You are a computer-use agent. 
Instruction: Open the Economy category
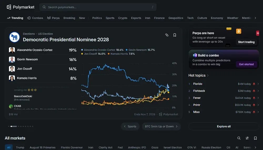coord(217,18)
